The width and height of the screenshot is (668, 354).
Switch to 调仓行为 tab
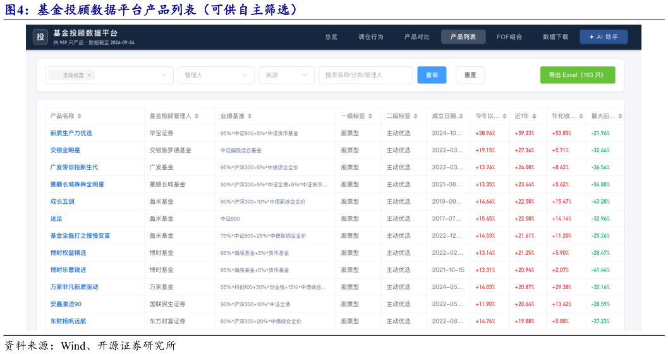tap(370, 37)
